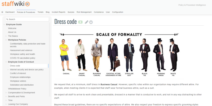
Task: Open the Whistleblower Policy page
Action: pos(17,89)
